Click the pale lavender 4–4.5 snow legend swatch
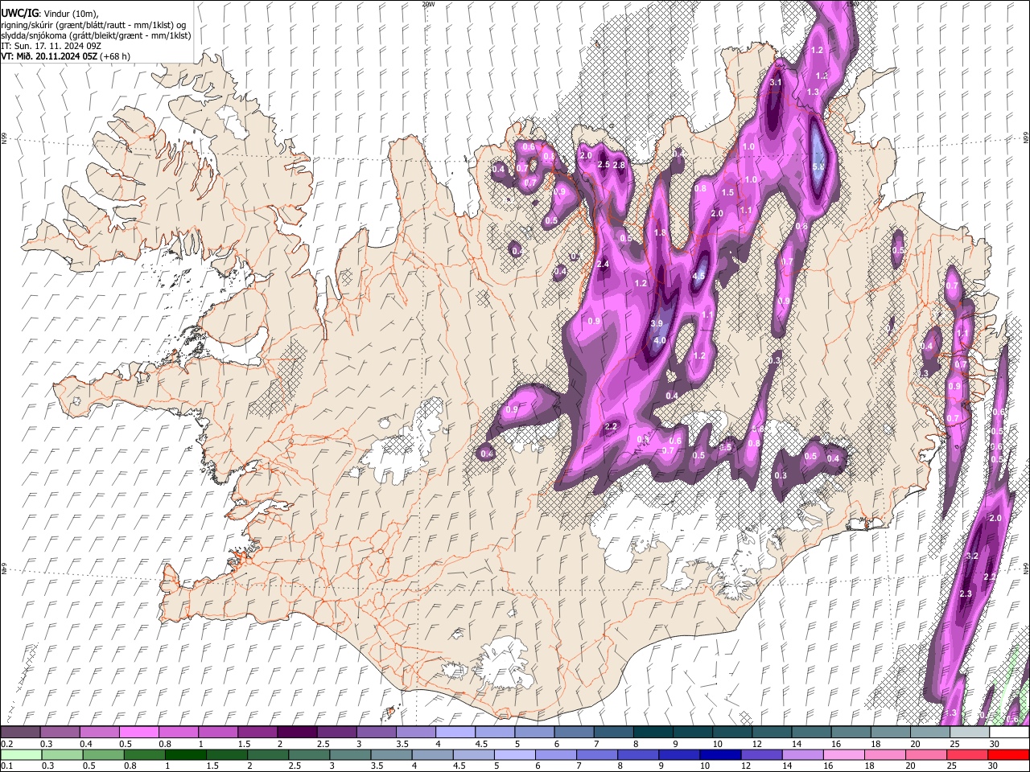The height and width of the screenshot is (772, 1030). (x=455, y=733)
